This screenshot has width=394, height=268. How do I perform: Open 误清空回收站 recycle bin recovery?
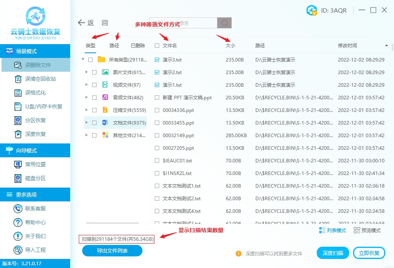tap(18, 79)
